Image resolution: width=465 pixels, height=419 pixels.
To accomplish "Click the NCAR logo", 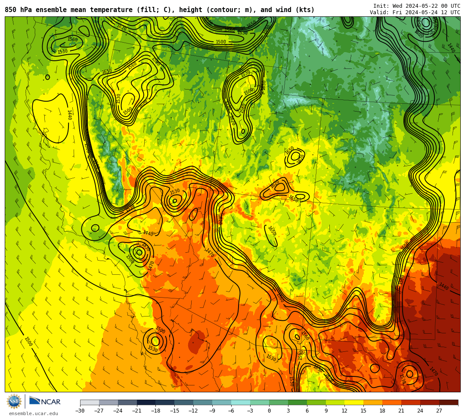I will click(x=45, y=402).
